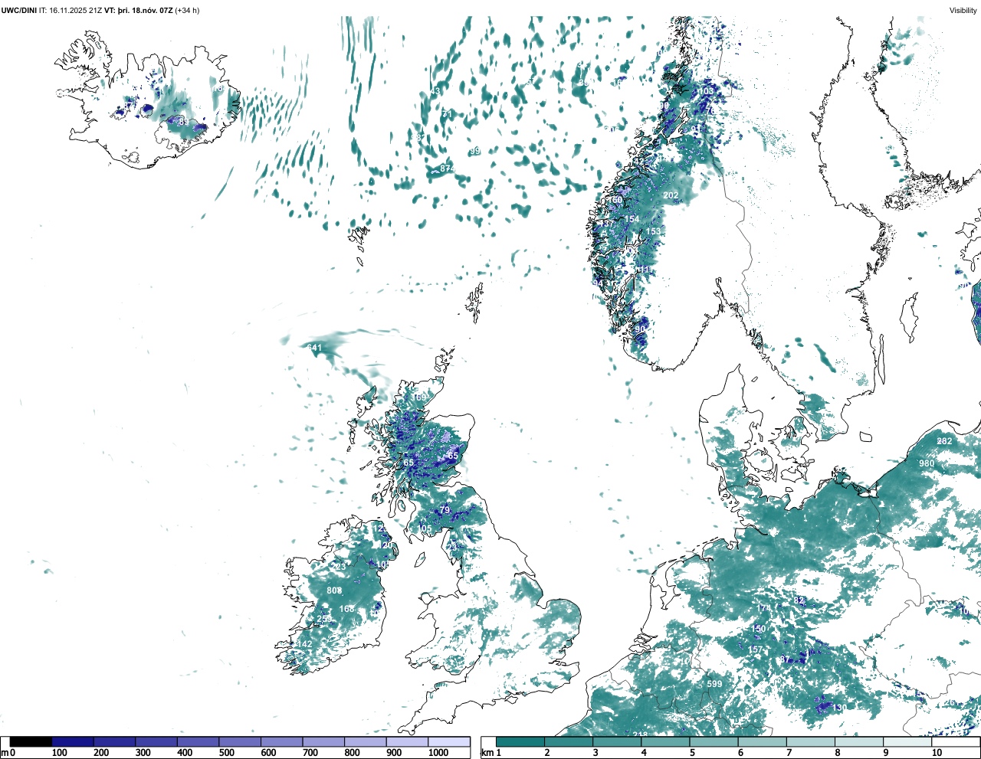Click the '168' value in central Ireland
Image resolution: width=981 pixels, height=759 pixels.
347,609
